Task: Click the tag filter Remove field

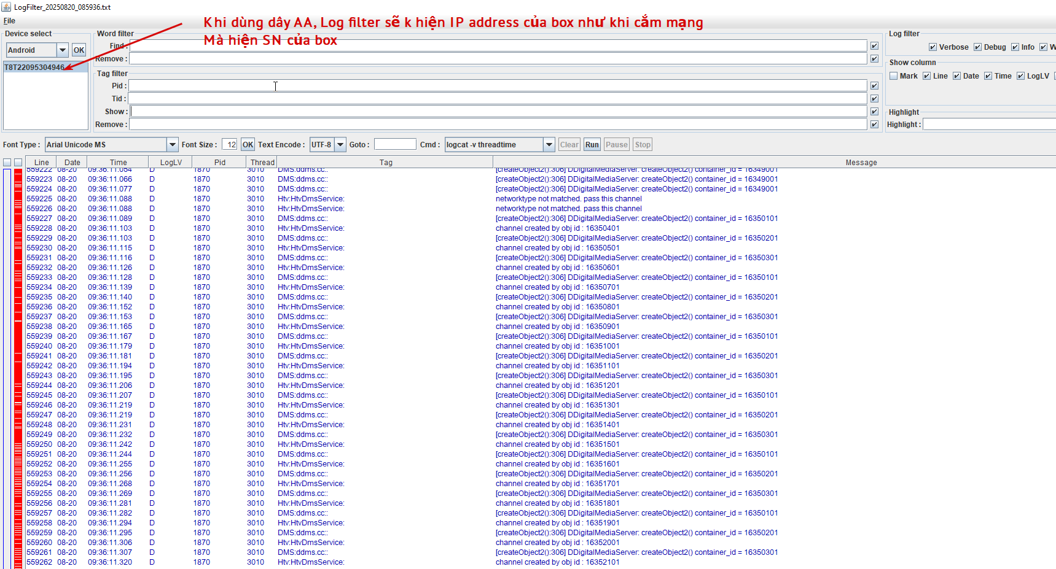Action: pos(498,125)
